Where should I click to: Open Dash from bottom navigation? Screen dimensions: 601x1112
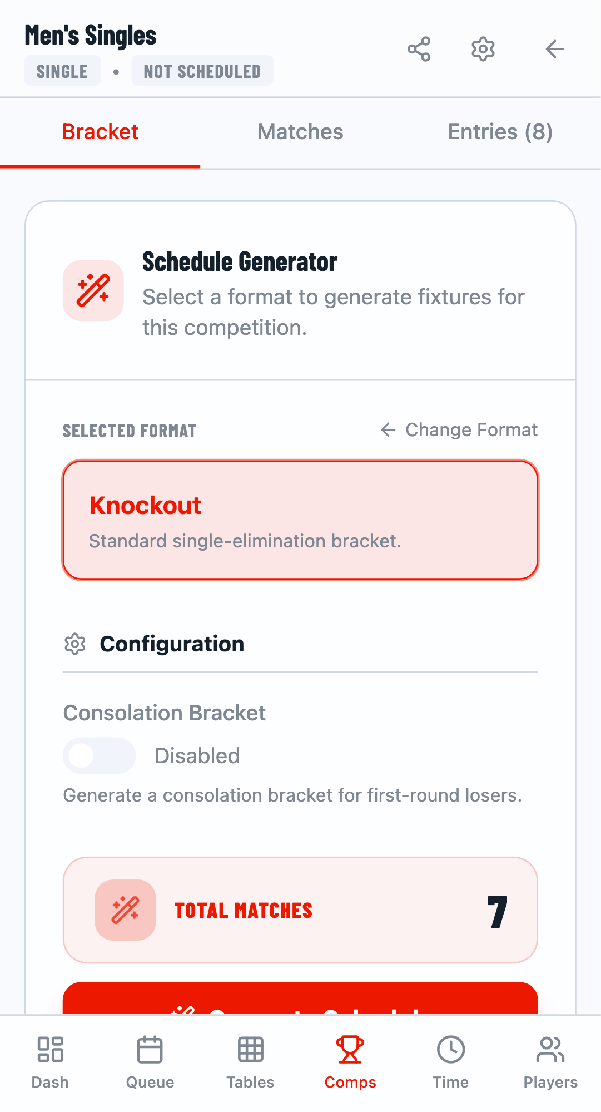pos(50,1061)
